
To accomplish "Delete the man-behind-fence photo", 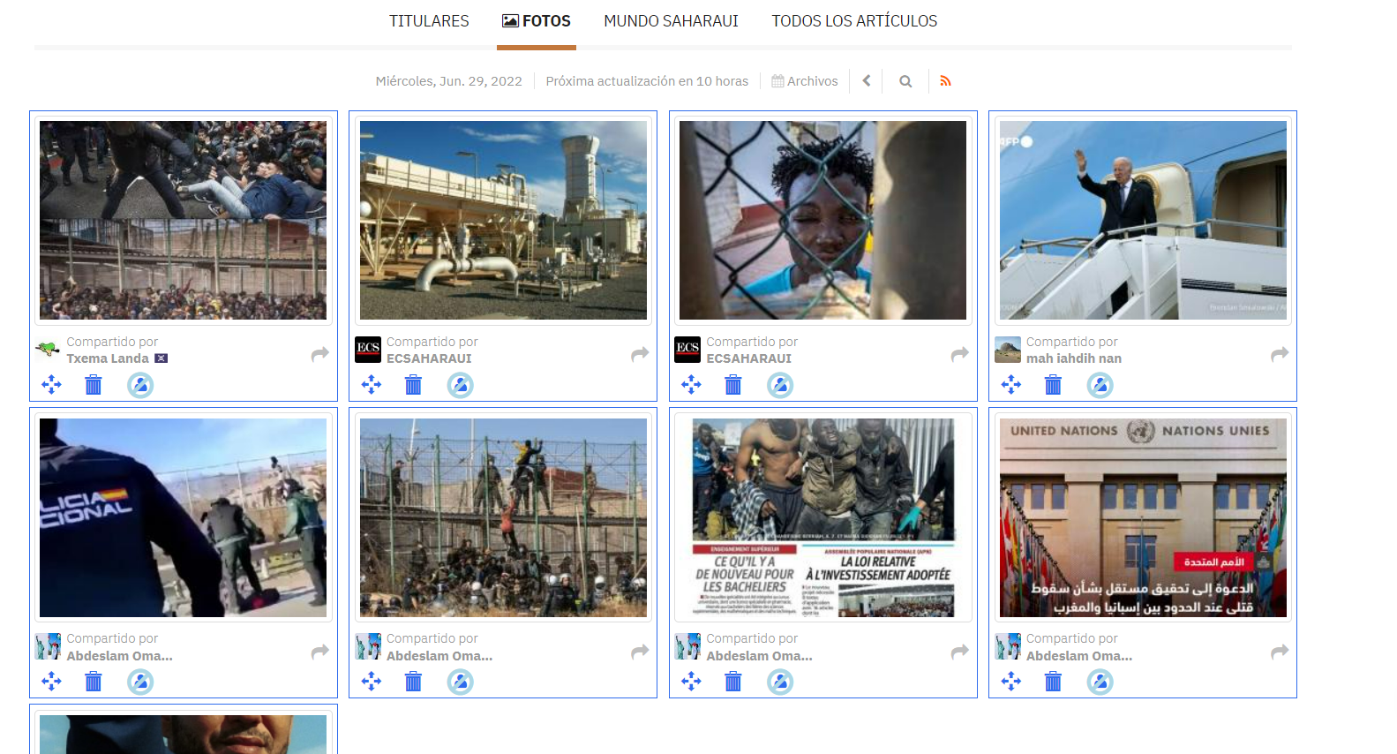I will (733, 385).
